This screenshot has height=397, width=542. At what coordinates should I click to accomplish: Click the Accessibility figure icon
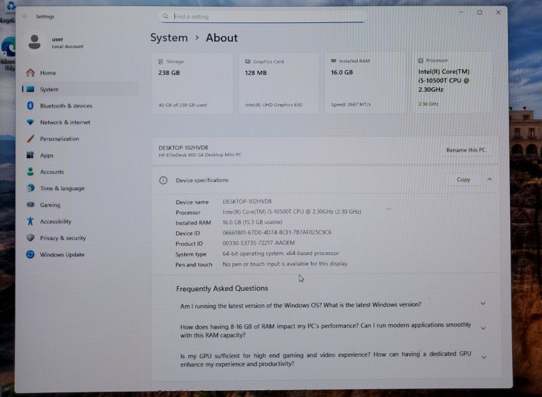pyautogui.click(x=30, y=221)
